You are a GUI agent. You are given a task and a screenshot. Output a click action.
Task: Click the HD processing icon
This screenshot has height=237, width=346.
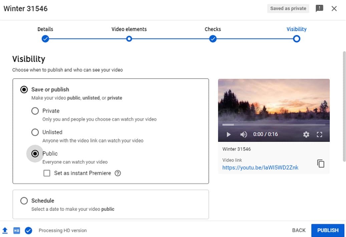click(17, 230)
